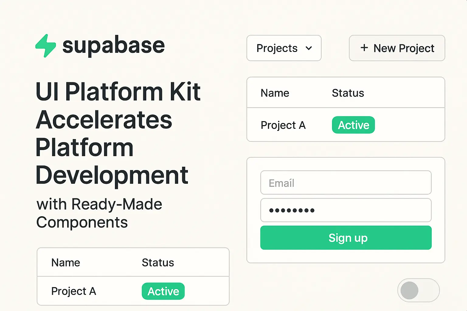The height and width of the screenshot is (311, 467).
Task: Click the Status header in the lower table
Action: point(158,262)
